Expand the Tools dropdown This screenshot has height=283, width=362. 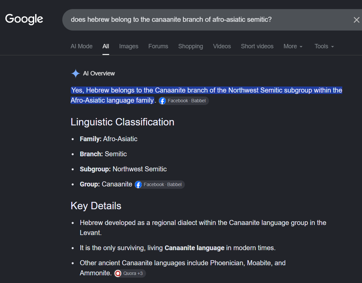(x=324, y=46)
